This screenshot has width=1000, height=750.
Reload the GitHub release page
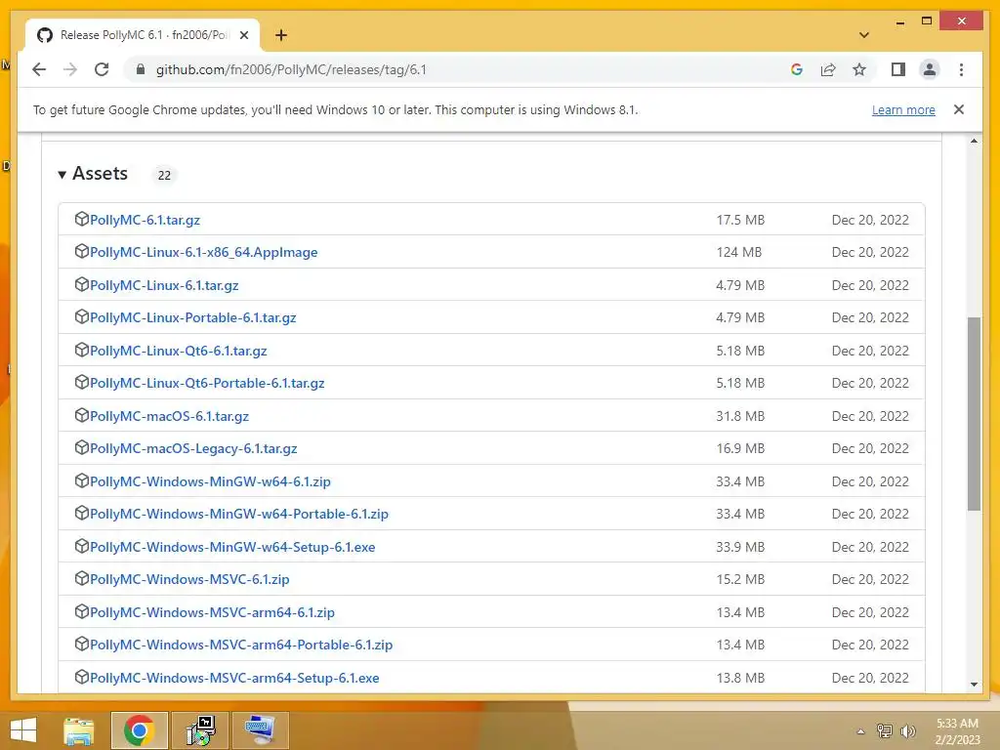click(102, 69)
